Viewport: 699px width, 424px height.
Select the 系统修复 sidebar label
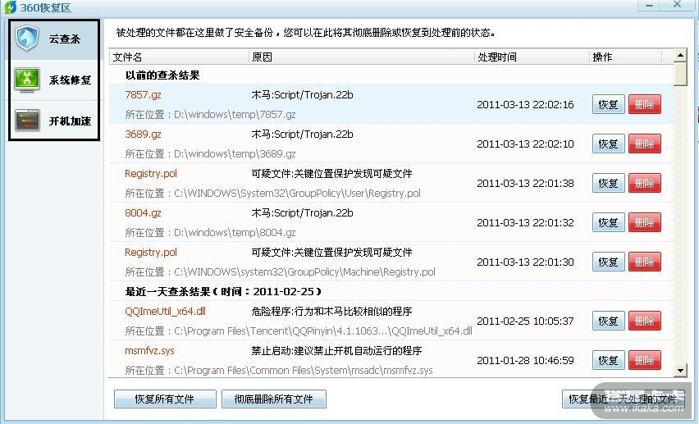pyautogui.click(x=70, y=80)
